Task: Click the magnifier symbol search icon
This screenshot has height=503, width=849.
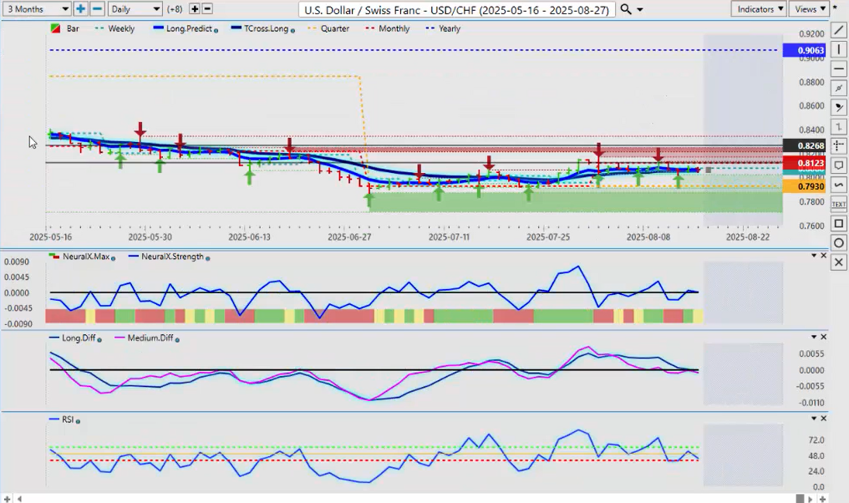Action: click(x=626, y=9)
